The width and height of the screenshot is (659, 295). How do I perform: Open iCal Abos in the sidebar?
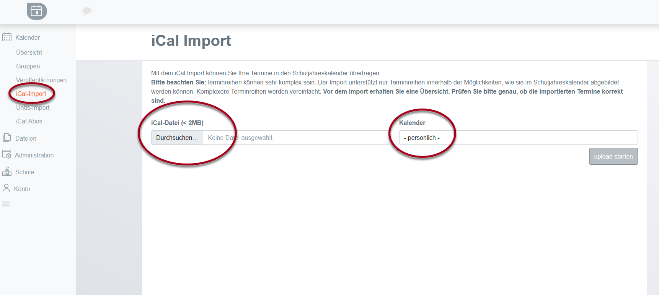pos(29,121)
